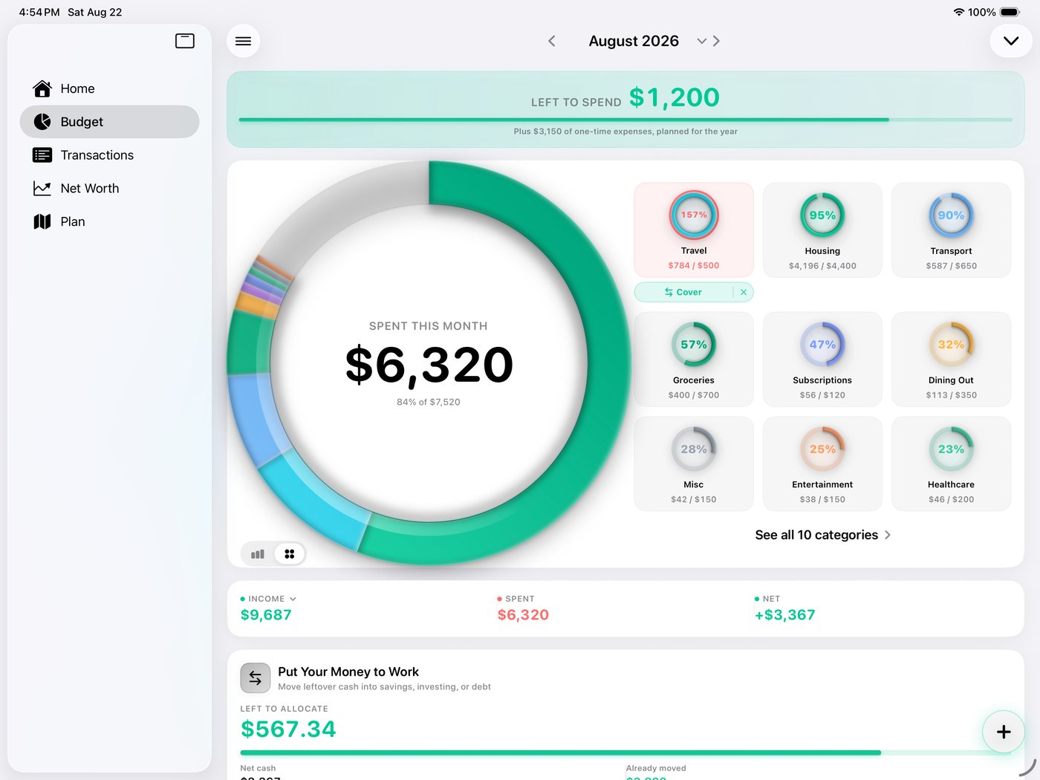Click the one-time expenses note text
This screenshot has width=1040, height=780.
tap(625, 131)
